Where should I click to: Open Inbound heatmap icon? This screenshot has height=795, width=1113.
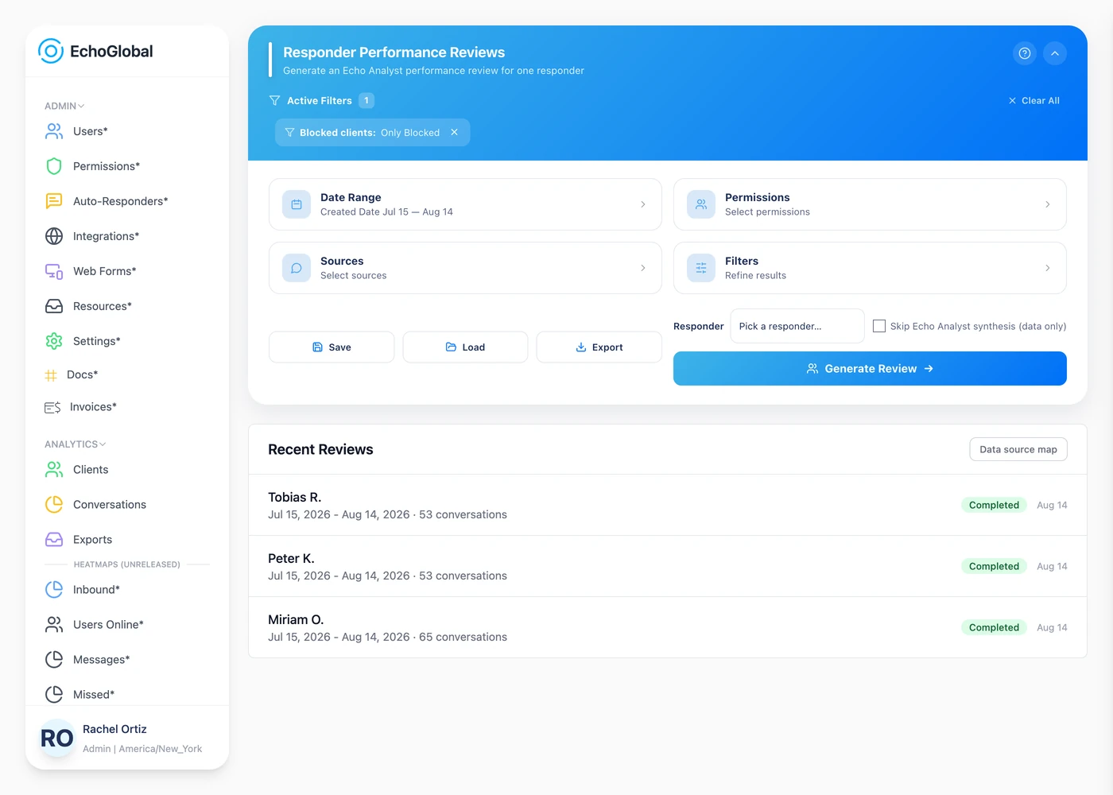tap(54, 590)
